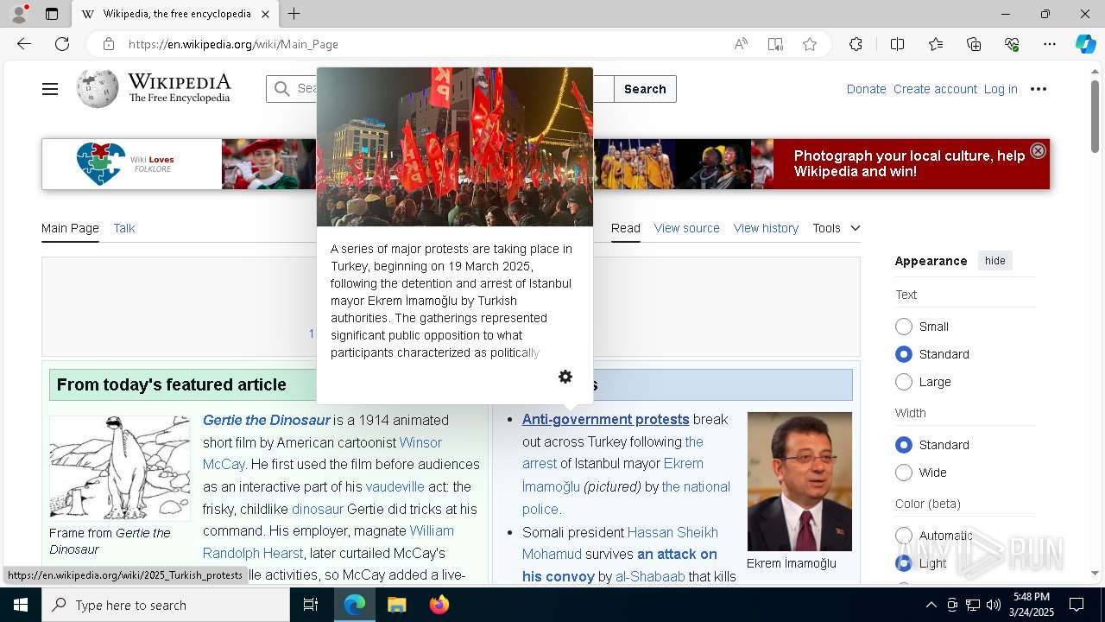Launch Copilot from the Edge toolbar

(x=1085, y=44)
